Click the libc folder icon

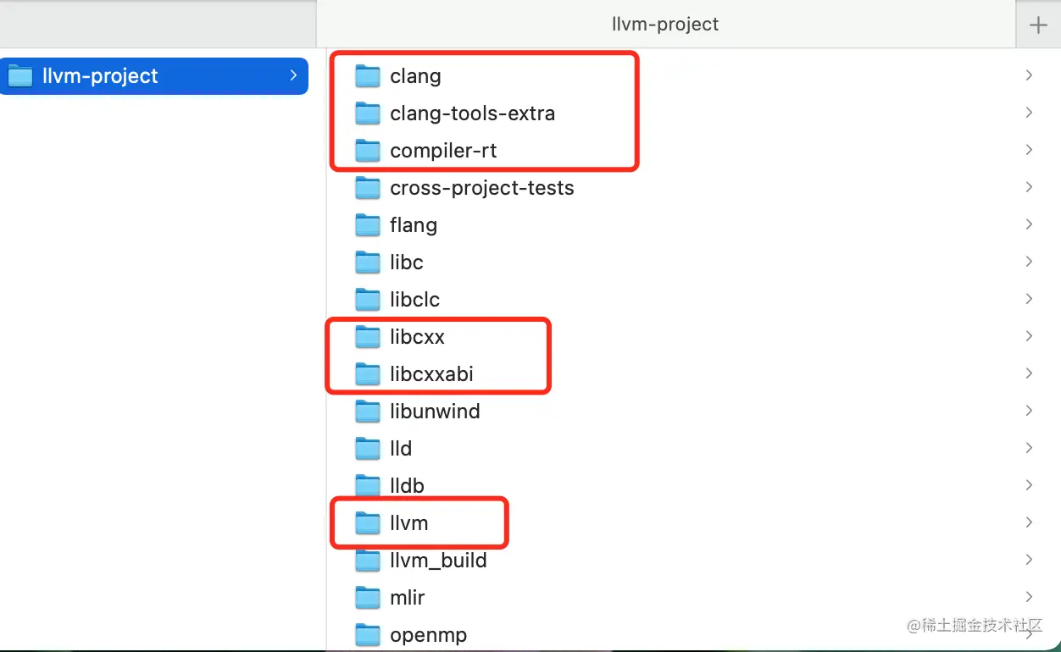[368, 262]
